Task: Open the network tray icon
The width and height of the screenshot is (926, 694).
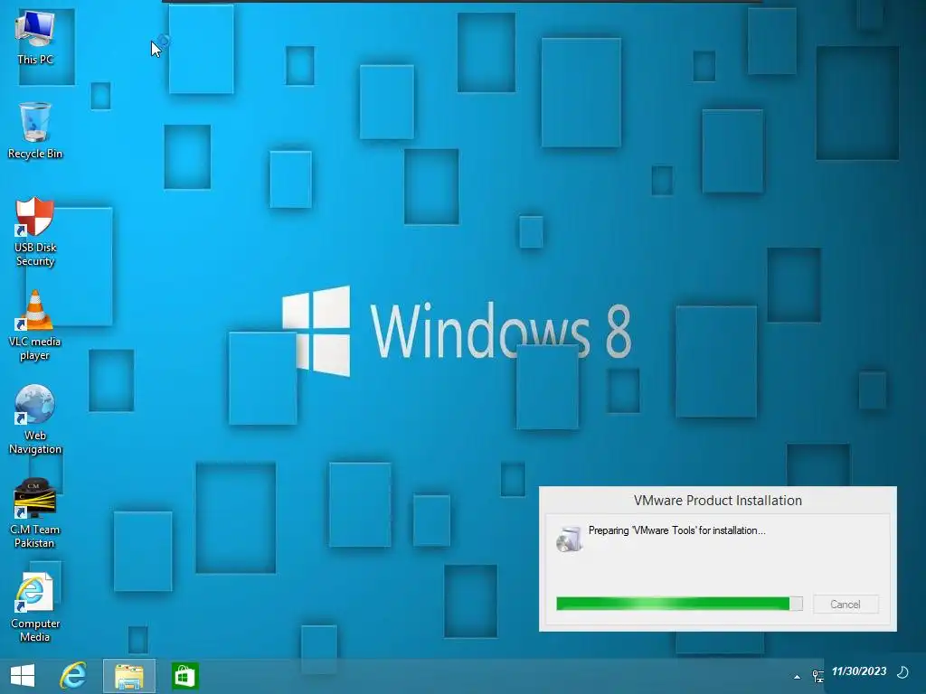Action: pyautogui.click(x=817, y=676)
